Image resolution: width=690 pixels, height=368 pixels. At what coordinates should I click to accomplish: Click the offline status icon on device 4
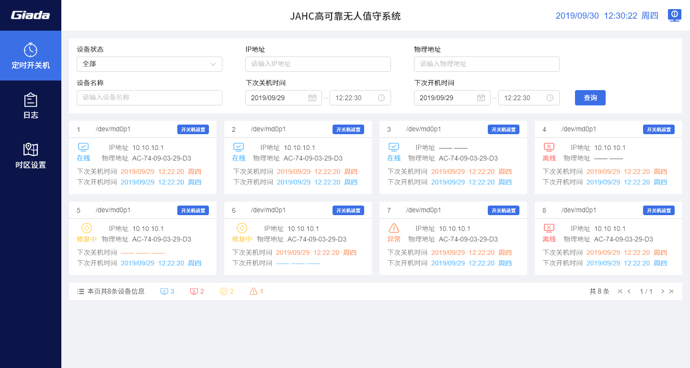[x=549, y=147]
